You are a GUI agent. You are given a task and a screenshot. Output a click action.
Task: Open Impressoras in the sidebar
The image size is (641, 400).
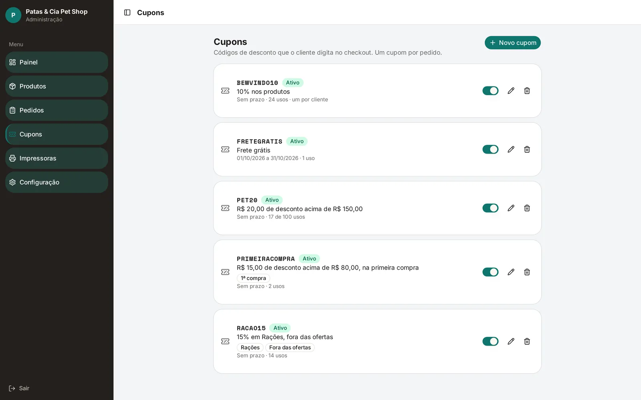point(56,158)
